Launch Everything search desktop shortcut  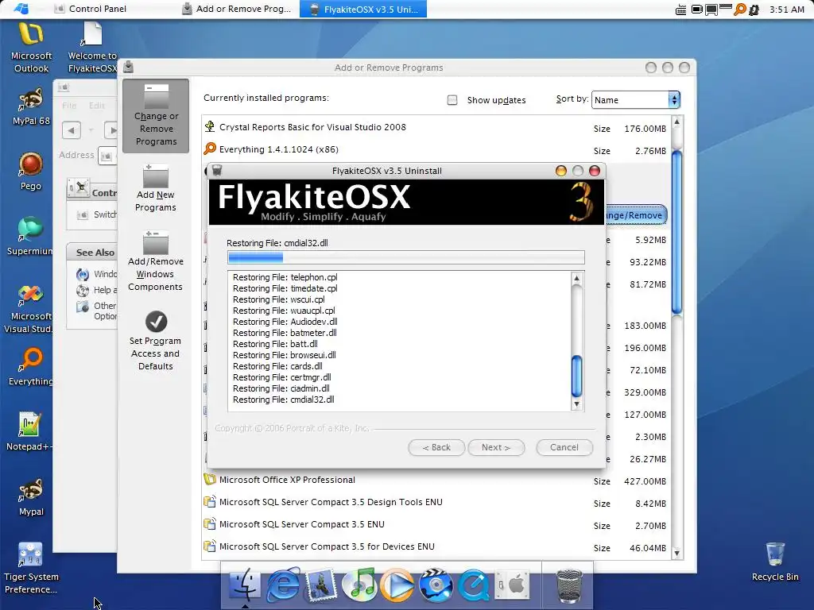pyautogui.click(x=31, y=367)
